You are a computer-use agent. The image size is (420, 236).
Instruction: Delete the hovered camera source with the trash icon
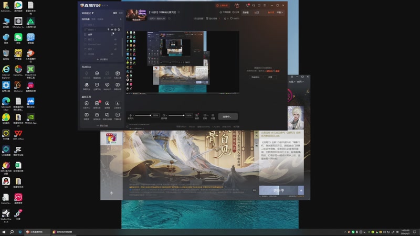click(x=119, y=30)
